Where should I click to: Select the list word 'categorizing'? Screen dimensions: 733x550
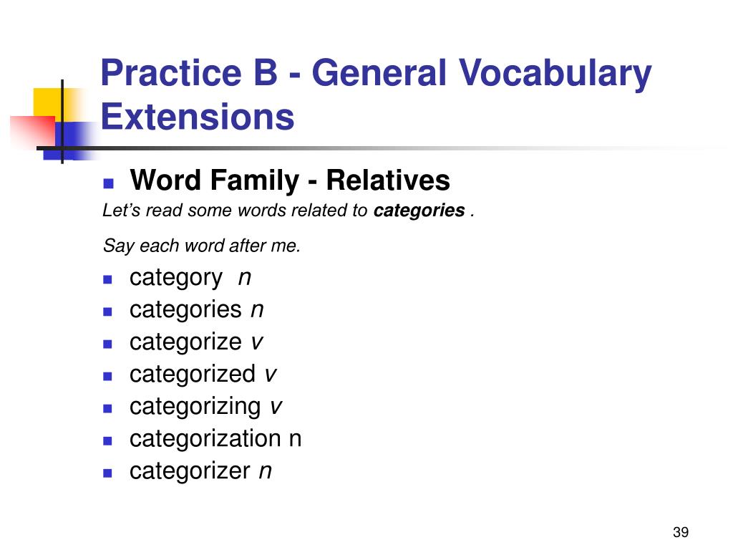point(195,407)
